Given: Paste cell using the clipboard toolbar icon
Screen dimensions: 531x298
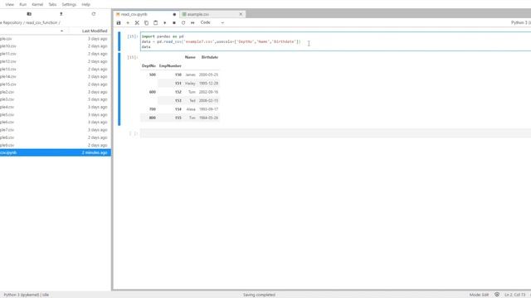Looking at the screenshot, I should coord(155,22).
